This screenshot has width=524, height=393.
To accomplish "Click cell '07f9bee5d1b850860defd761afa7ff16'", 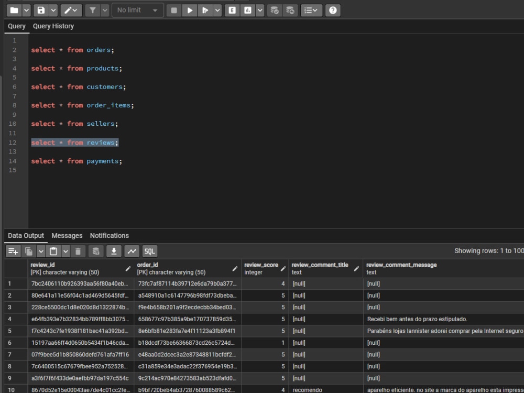I will [81, 355].
